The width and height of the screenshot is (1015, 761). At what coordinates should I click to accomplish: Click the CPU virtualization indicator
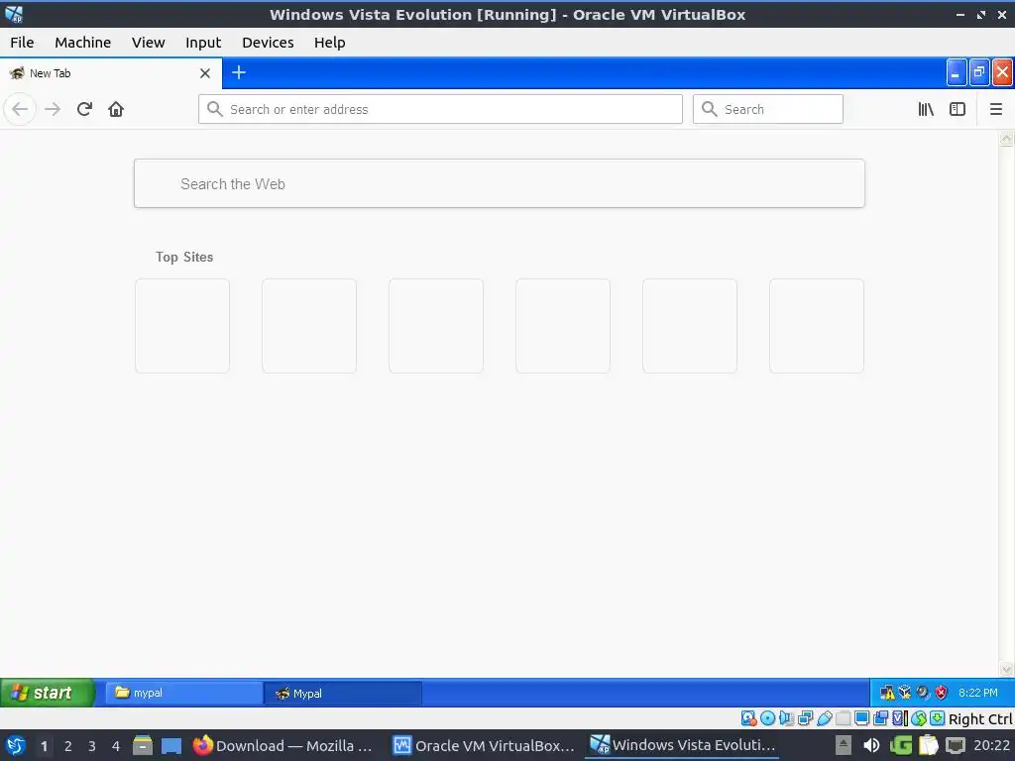[900, 718]
